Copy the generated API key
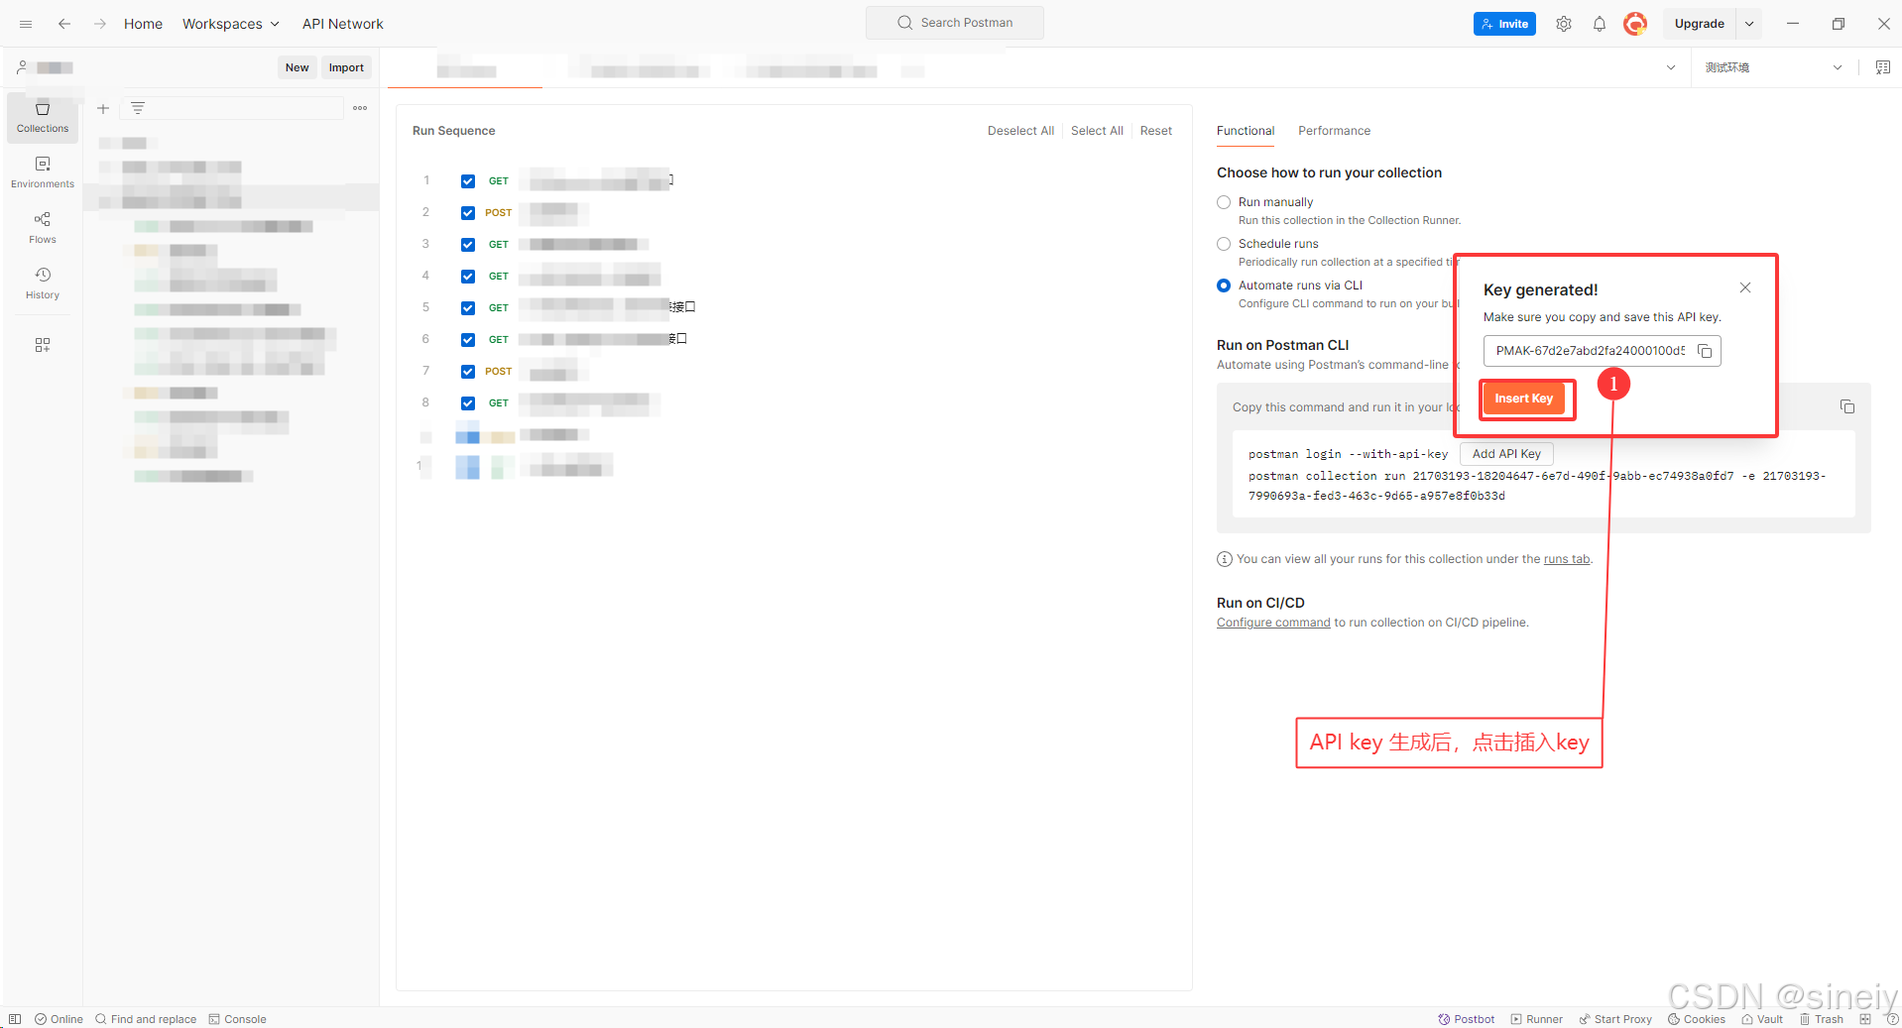 (x=1705, y=351)
